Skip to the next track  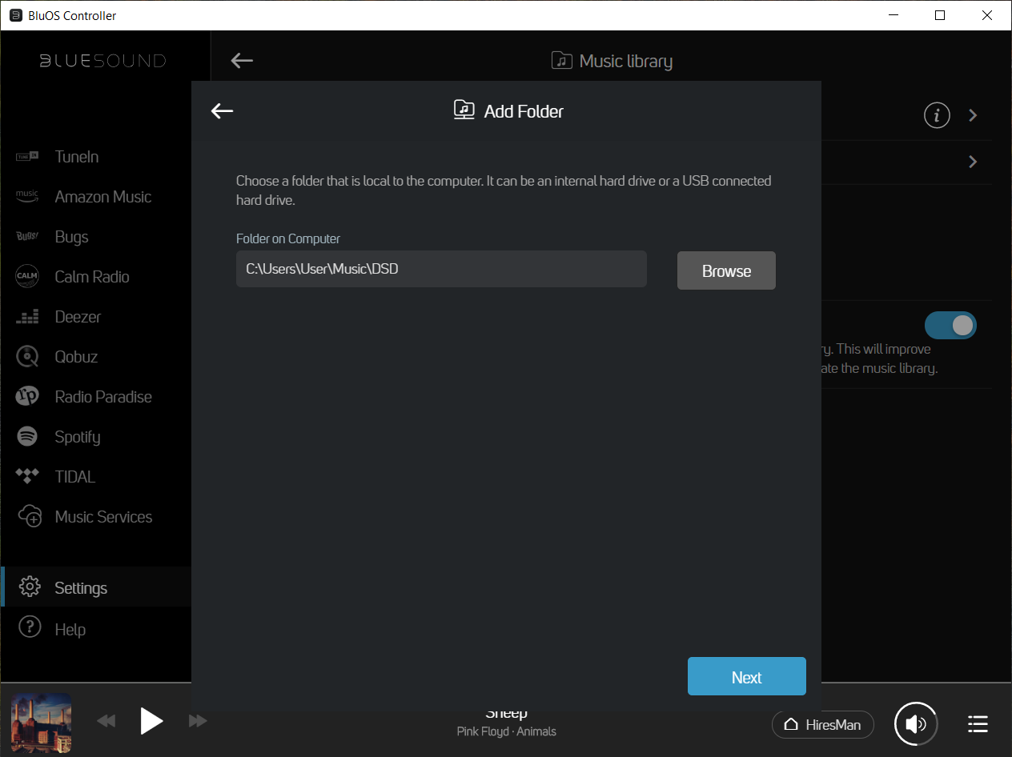click(198, 722)
